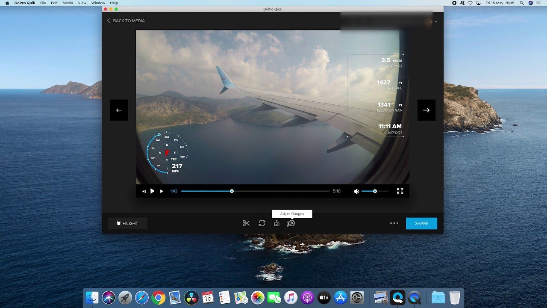Open Spotlight search in menu bar
This screenshot has width=547, height=308.
click(x=522, y=3)
